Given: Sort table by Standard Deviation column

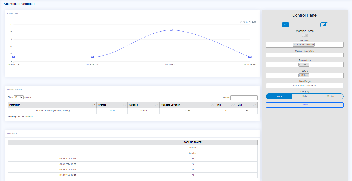Looking at the screenshot, I should [x=188, y=105].
